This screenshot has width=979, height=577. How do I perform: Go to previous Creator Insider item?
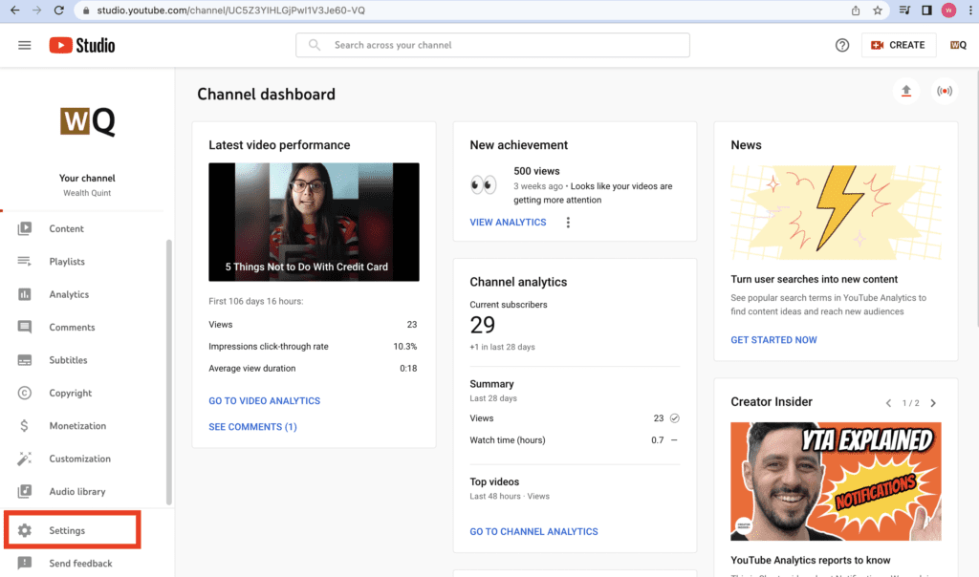click(x=888, y=403)
